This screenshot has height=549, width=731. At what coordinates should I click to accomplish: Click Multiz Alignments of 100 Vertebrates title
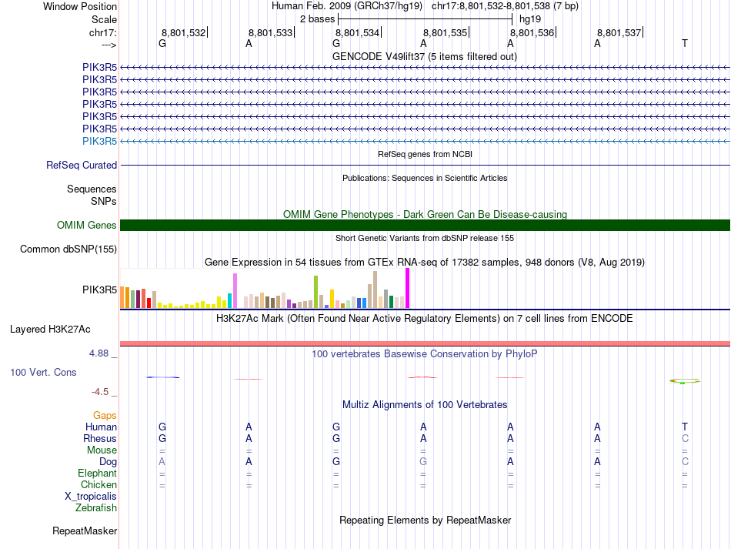(425, 404)
